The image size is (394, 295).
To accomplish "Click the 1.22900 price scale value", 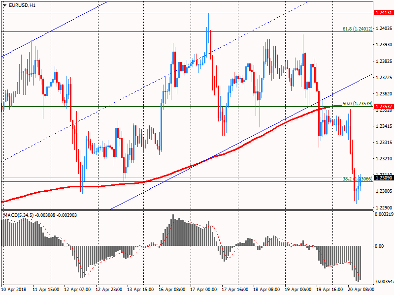I will (x=383, y=207).
